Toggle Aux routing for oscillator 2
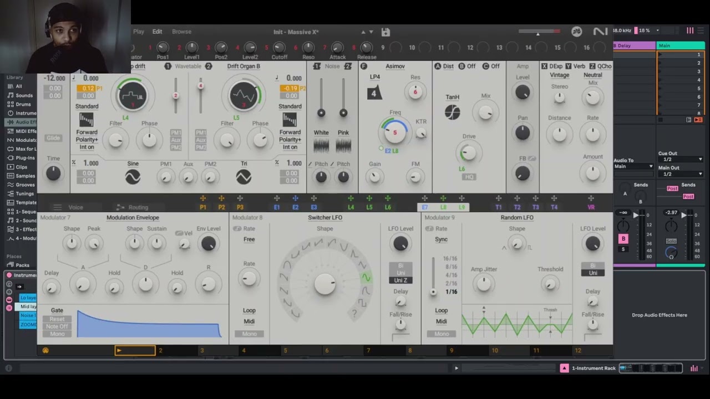The height and width of the screenshot is (399, 710). pos(201,140)
